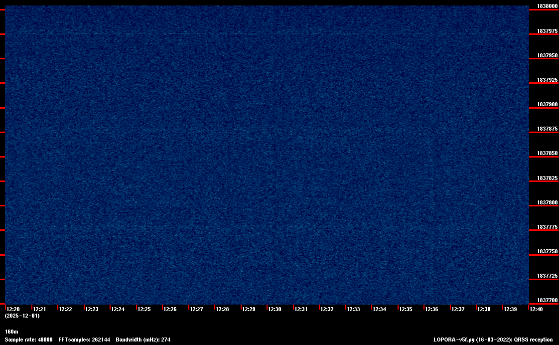Click the (2025-12-01) date text
The image size is (559, 345).
point(22,316)
